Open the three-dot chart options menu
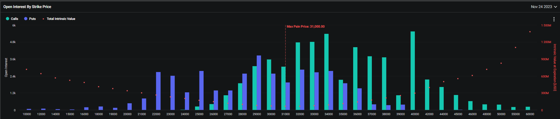Viewport: 560px width, 119px height. click(x=554, y=19)
